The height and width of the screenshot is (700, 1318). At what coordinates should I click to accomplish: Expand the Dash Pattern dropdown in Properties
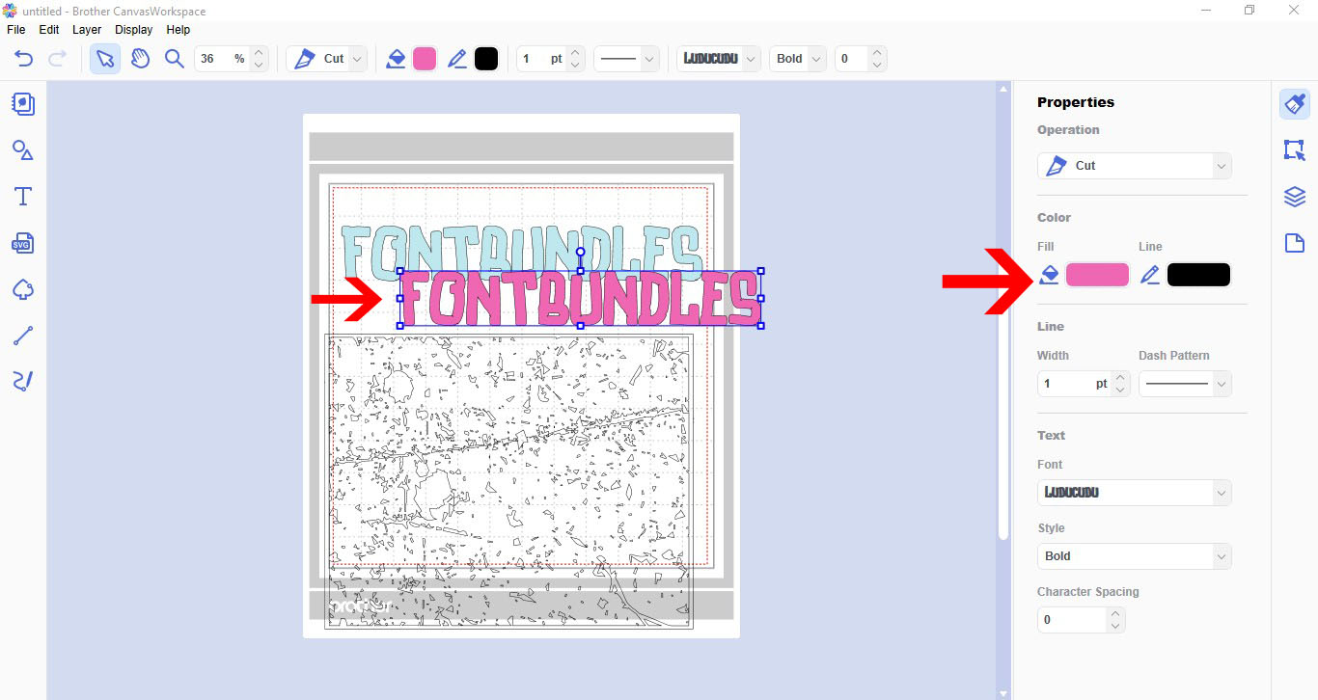(1185, 383)
